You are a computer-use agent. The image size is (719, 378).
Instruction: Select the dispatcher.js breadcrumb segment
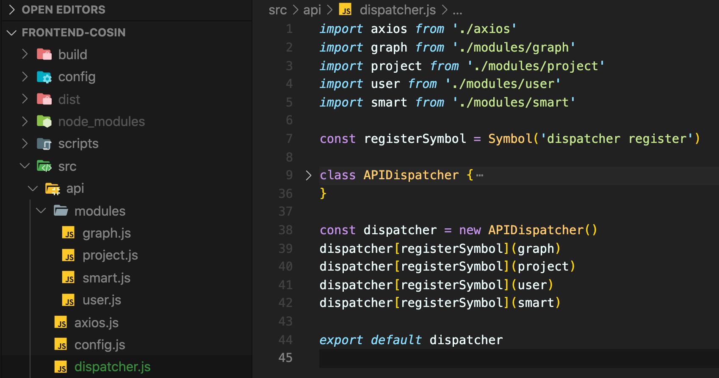398,10
